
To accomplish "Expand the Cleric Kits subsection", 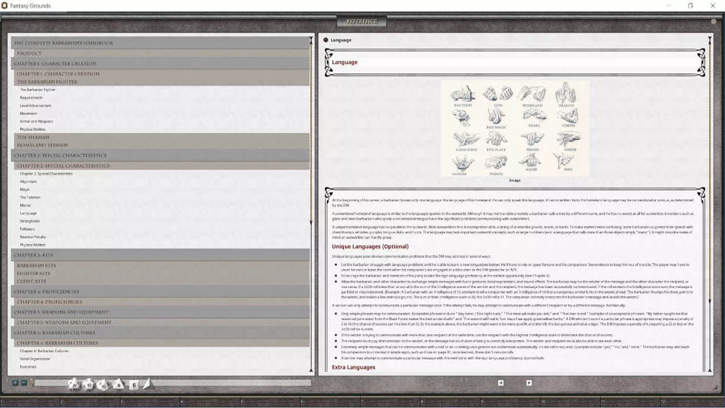I will point(161,281).
